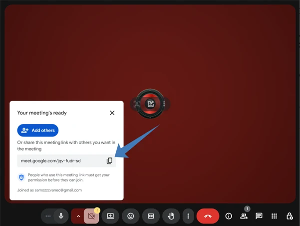Click the meeting link text field
This screenshot has width=300, height=226.
(x=60, y=161)
